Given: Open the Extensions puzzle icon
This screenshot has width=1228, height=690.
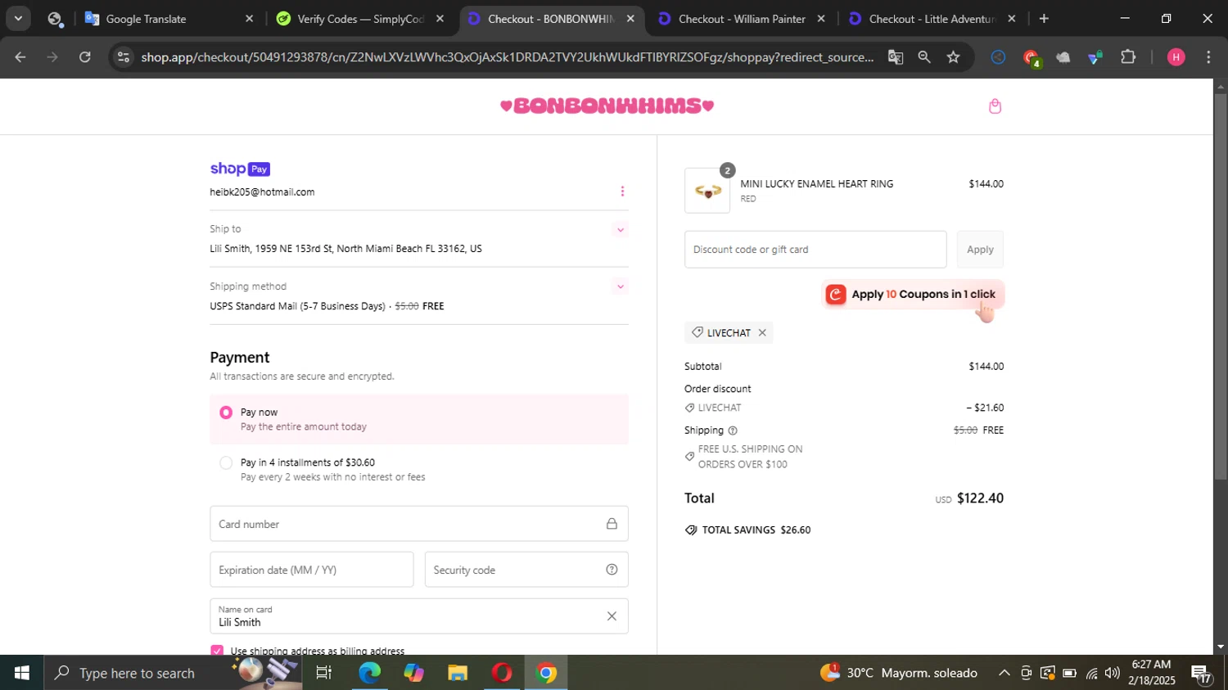Looking at the screenshot, I should click(x=1128, y=57).
